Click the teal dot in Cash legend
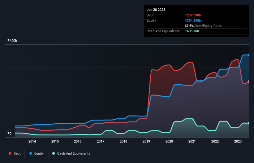Viewport: 254px width, 163px height. [54, 153]
